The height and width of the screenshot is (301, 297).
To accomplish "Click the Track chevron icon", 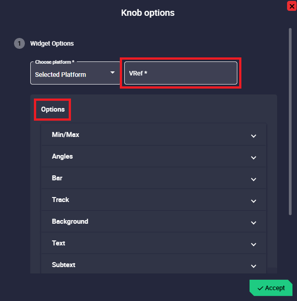I will 254,201.
